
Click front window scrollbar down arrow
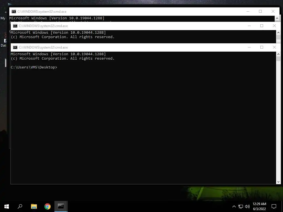(278, 182)
